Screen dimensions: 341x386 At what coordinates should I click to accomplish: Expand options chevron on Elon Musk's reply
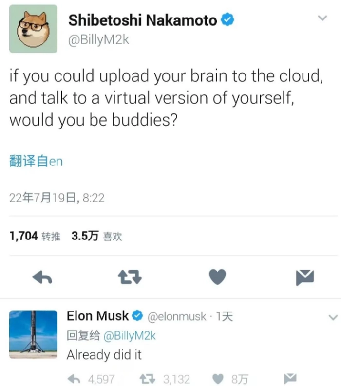coord(333,317)
